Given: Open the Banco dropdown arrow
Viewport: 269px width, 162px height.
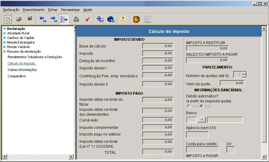Looking at the screenshot, I should pos(202,120).
